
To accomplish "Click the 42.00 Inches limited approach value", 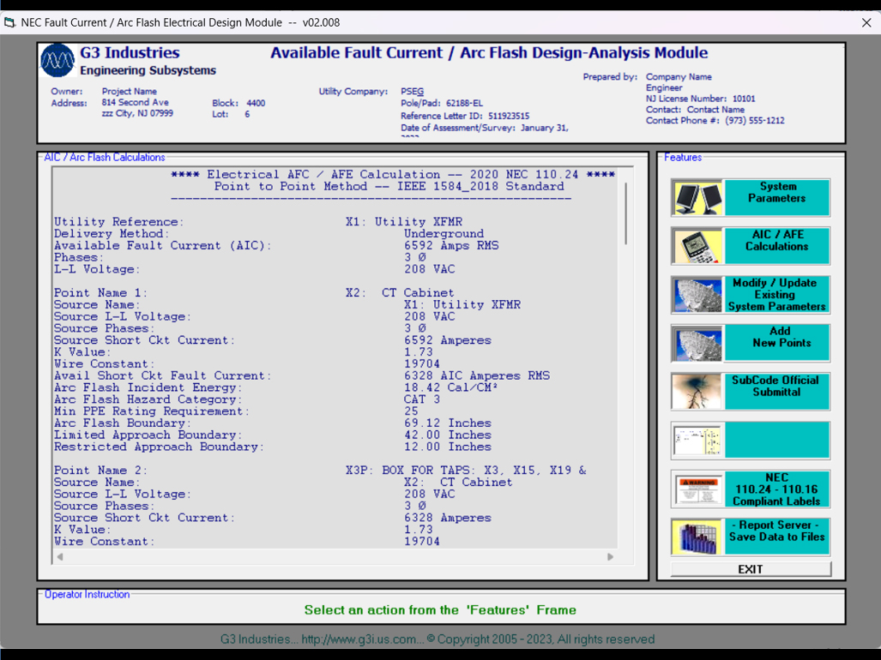I will point(447,435).
